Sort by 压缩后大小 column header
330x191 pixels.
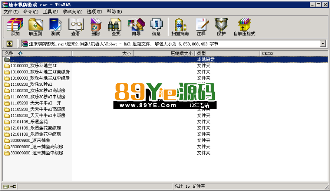tap(164, 54)
